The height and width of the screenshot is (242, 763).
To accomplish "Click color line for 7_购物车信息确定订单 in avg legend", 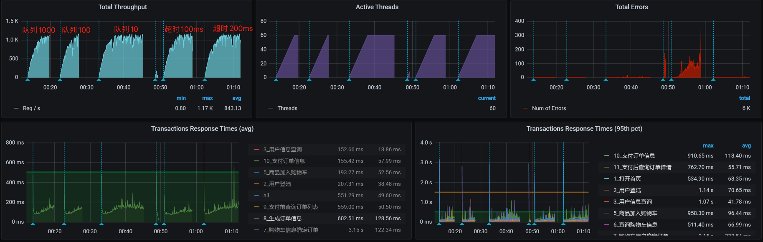I will tap(256, 230).
